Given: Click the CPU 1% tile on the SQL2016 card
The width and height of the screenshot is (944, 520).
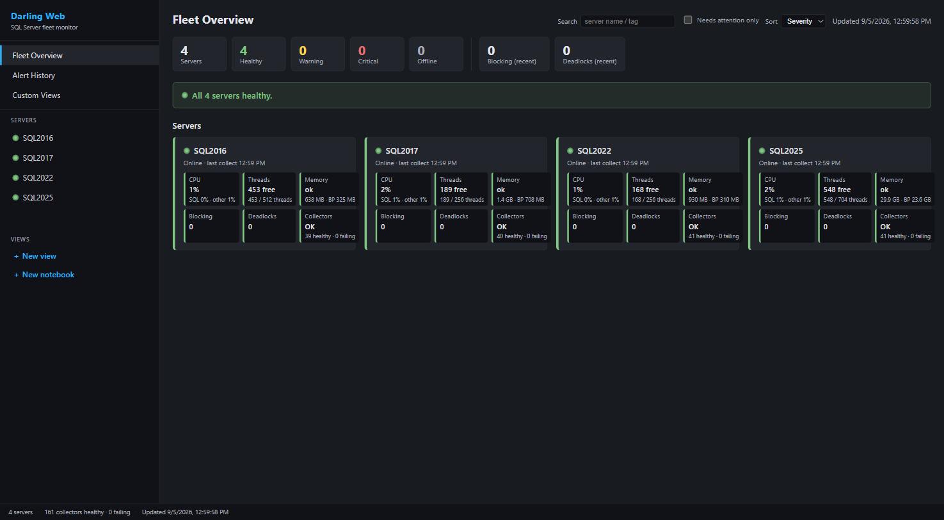Looking at the screenshot, I should (x=211, y=190).
